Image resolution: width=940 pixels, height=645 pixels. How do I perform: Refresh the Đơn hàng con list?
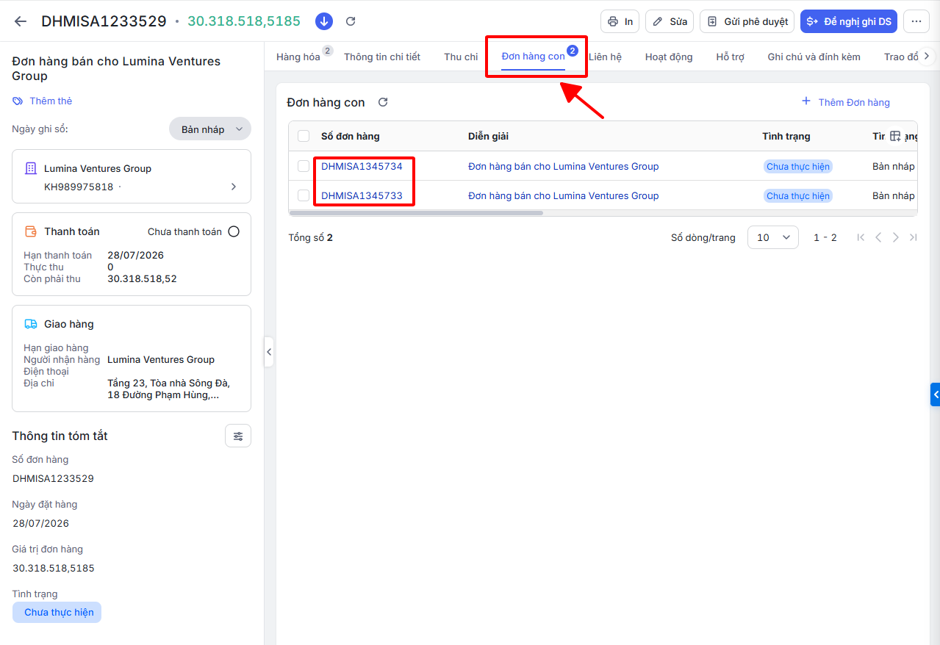pyautogui.click(x=383, y=102)
